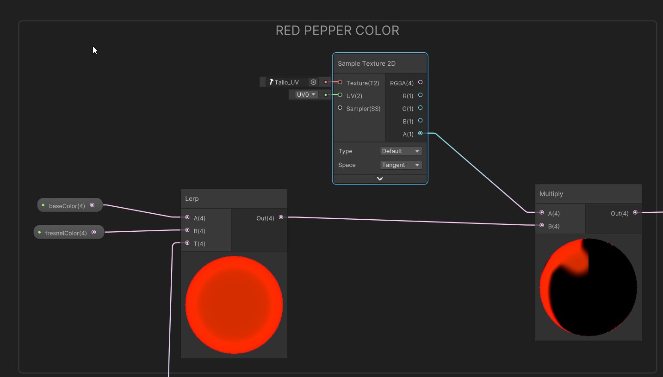Click the baseColor property output port
This screenshot has height=377, width=663.
point(92,205)
